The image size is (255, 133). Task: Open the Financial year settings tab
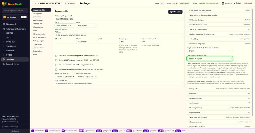[x=41, y=23]
